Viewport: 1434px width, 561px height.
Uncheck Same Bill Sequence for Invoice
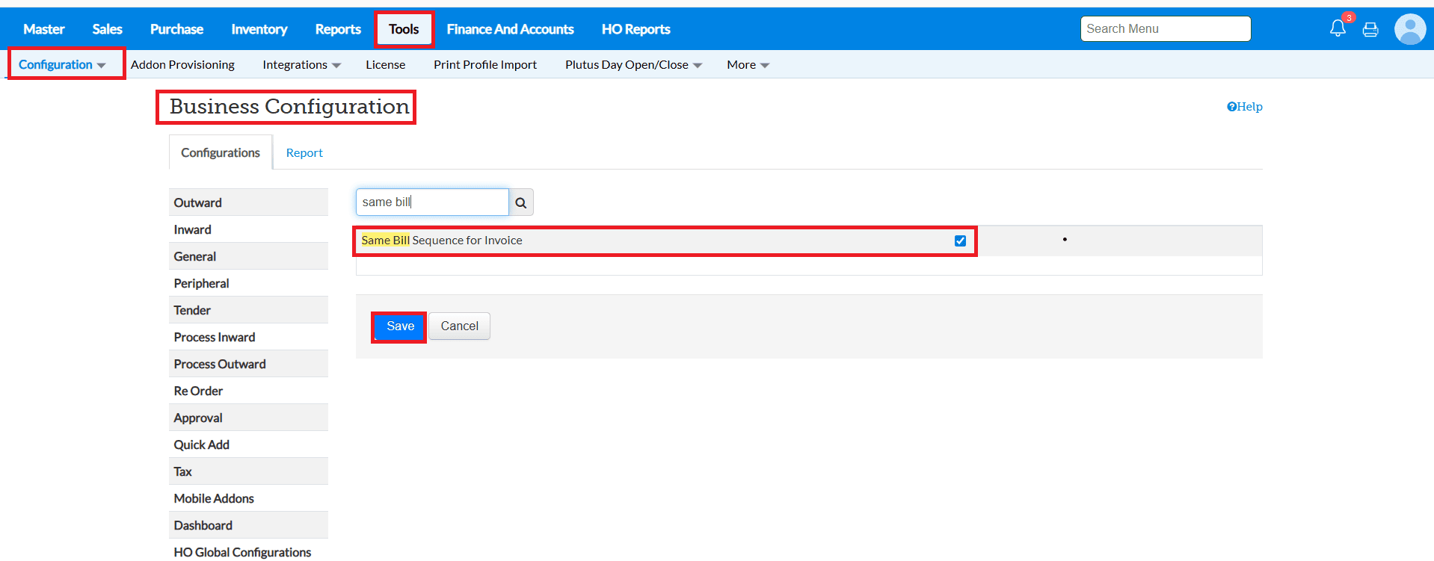960,241
